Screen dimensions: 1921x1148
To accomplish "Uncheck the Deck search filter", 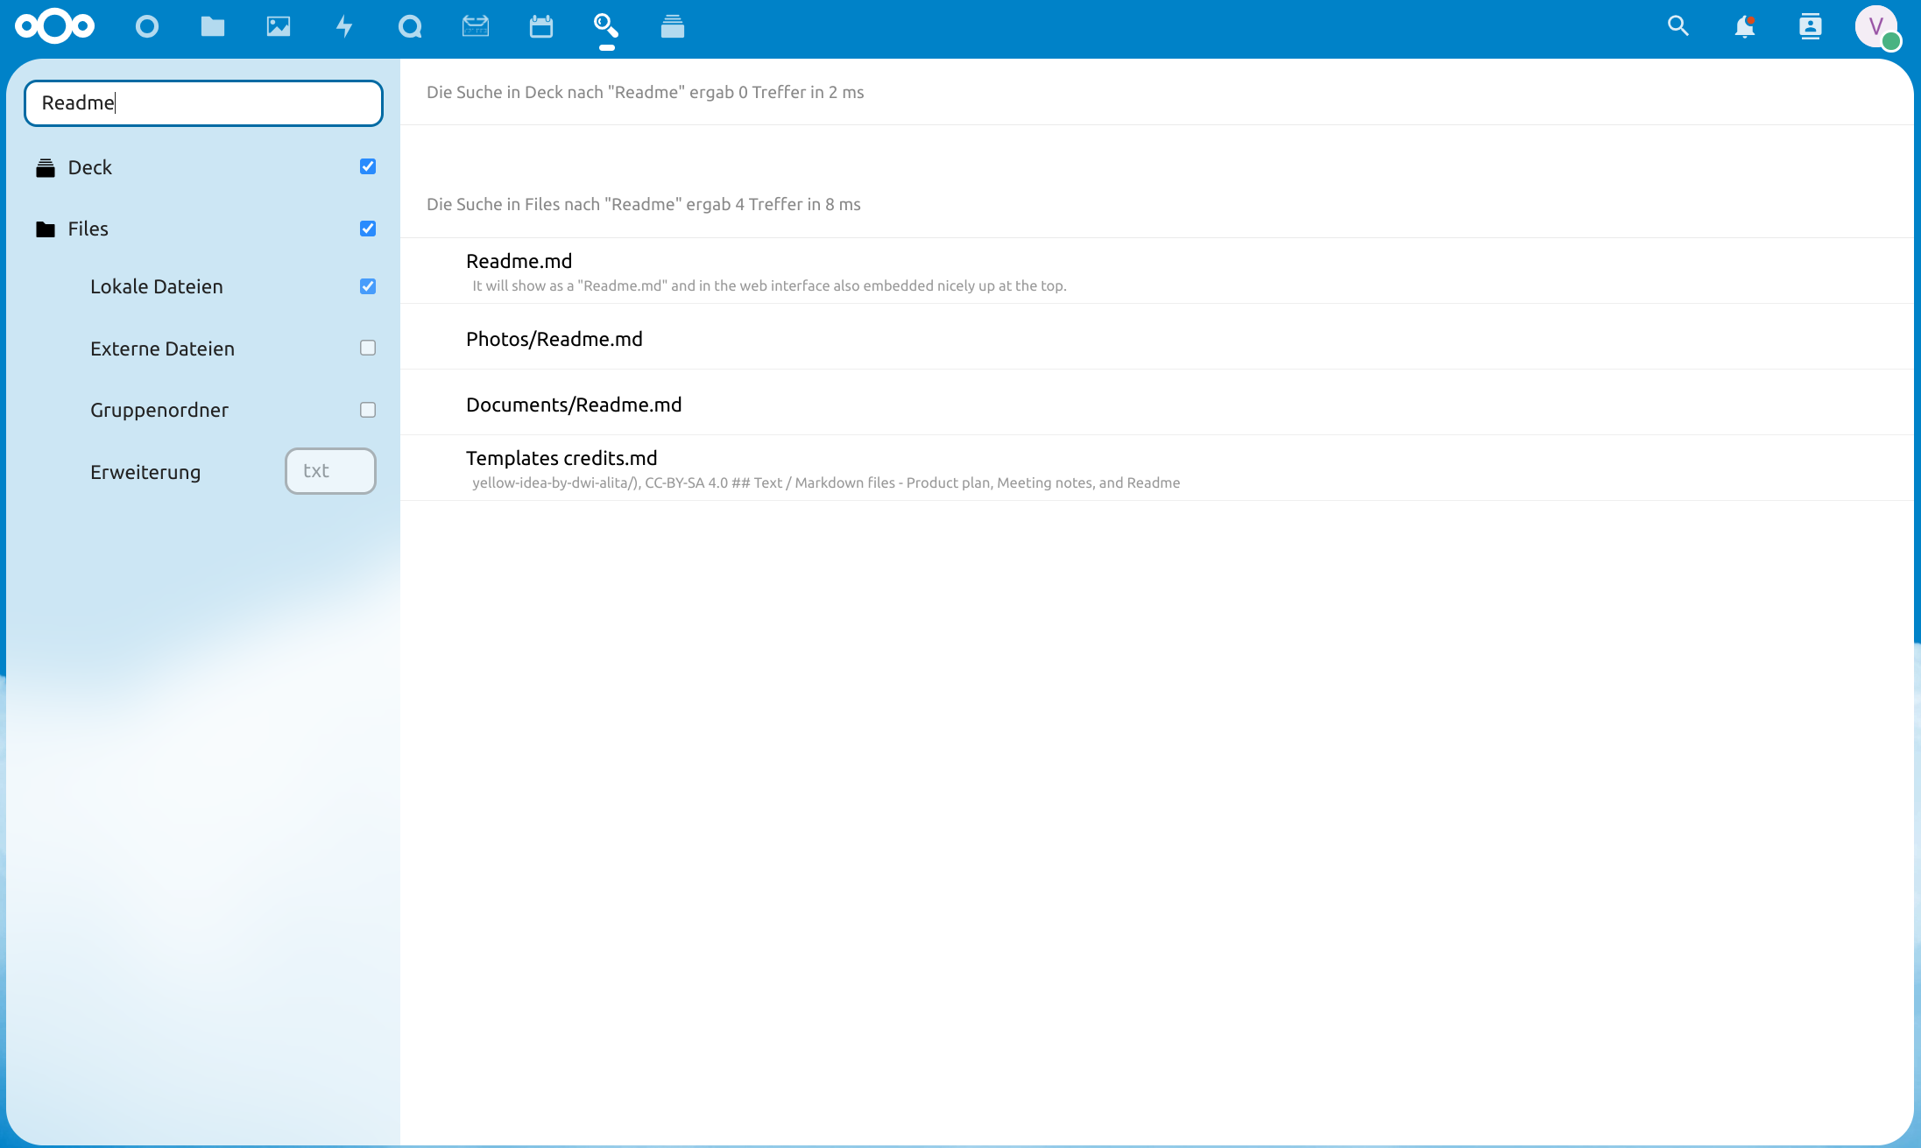I will coord(367,166).
